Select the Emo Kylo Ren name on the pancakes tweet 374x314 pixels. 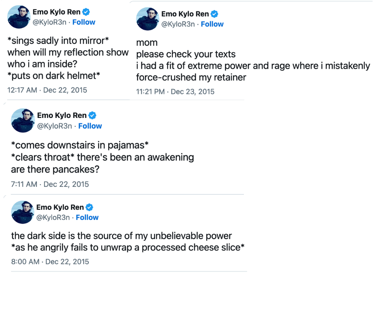pos(62,116)
